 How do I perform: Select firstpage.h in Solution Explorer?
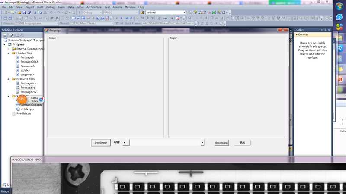point(27,57)
